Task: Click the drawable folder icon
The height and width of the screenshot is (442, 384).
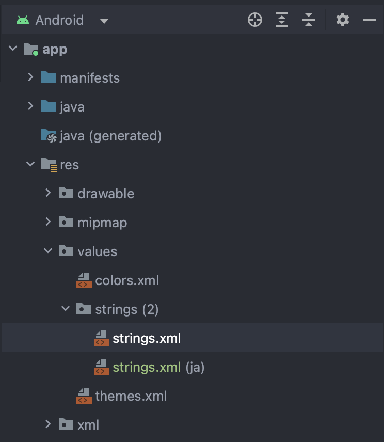Action: pos(66,193)
